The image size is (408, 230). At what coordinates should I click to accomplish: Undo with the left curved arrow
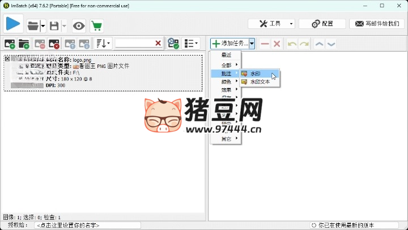(292, 44)
